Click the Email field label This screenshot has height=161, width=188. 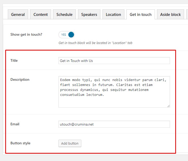pos(15,124)
